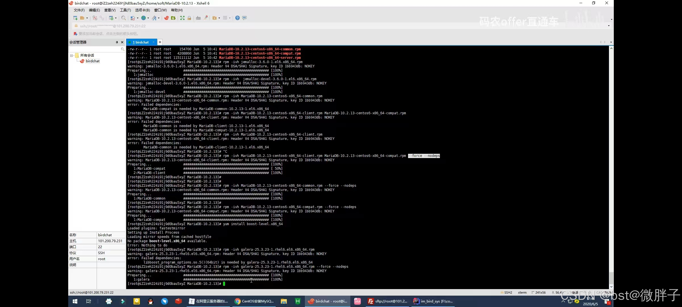
Task: Click the Find magnifier toolbar icon
Action: pyautogui.click(x=123, y=18)
